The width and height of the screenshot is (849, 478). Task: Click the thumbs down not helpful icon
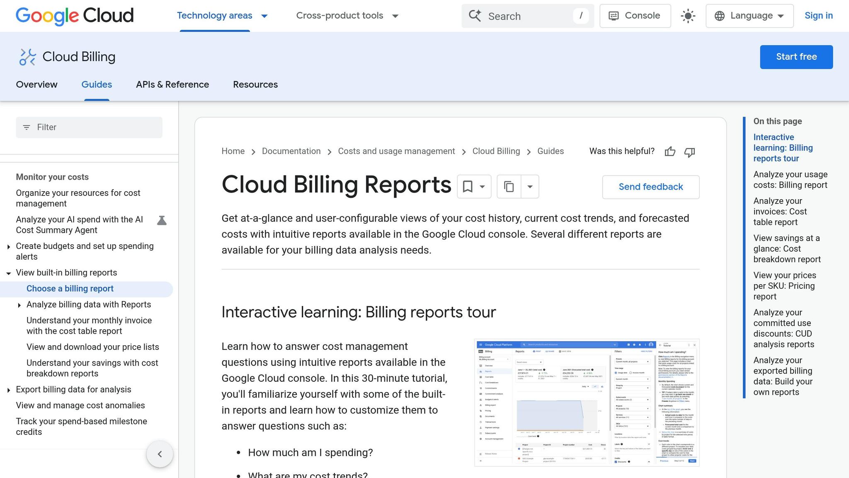coord(689,152)
